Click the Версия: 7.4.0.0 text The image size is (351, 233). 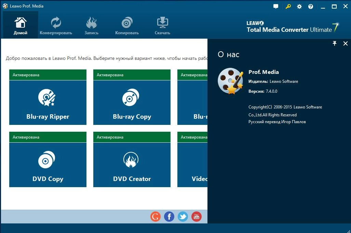263,91
